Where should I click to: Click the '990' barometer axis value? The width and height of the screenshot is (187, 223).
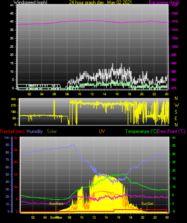tap(174, 63)
